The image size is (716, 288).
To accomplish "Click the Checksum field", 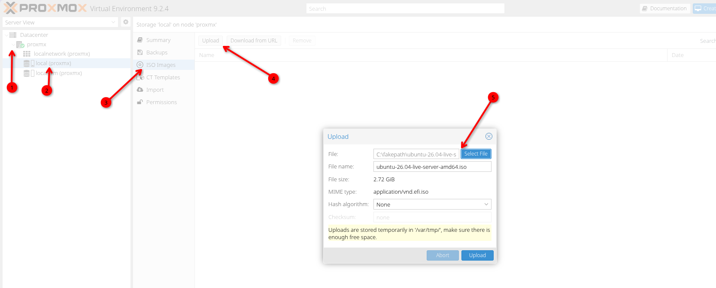I will tap(432, 217).
